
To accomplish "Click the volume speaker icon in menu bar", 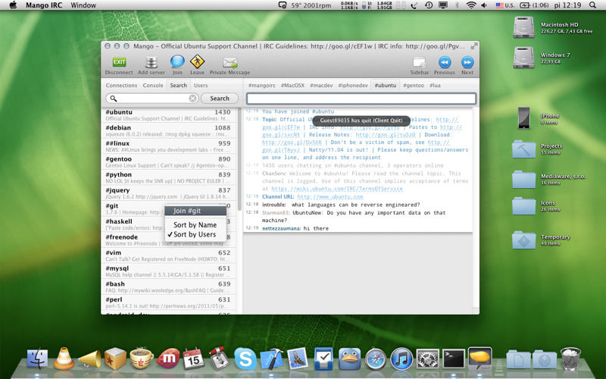I will pos(484,5).
